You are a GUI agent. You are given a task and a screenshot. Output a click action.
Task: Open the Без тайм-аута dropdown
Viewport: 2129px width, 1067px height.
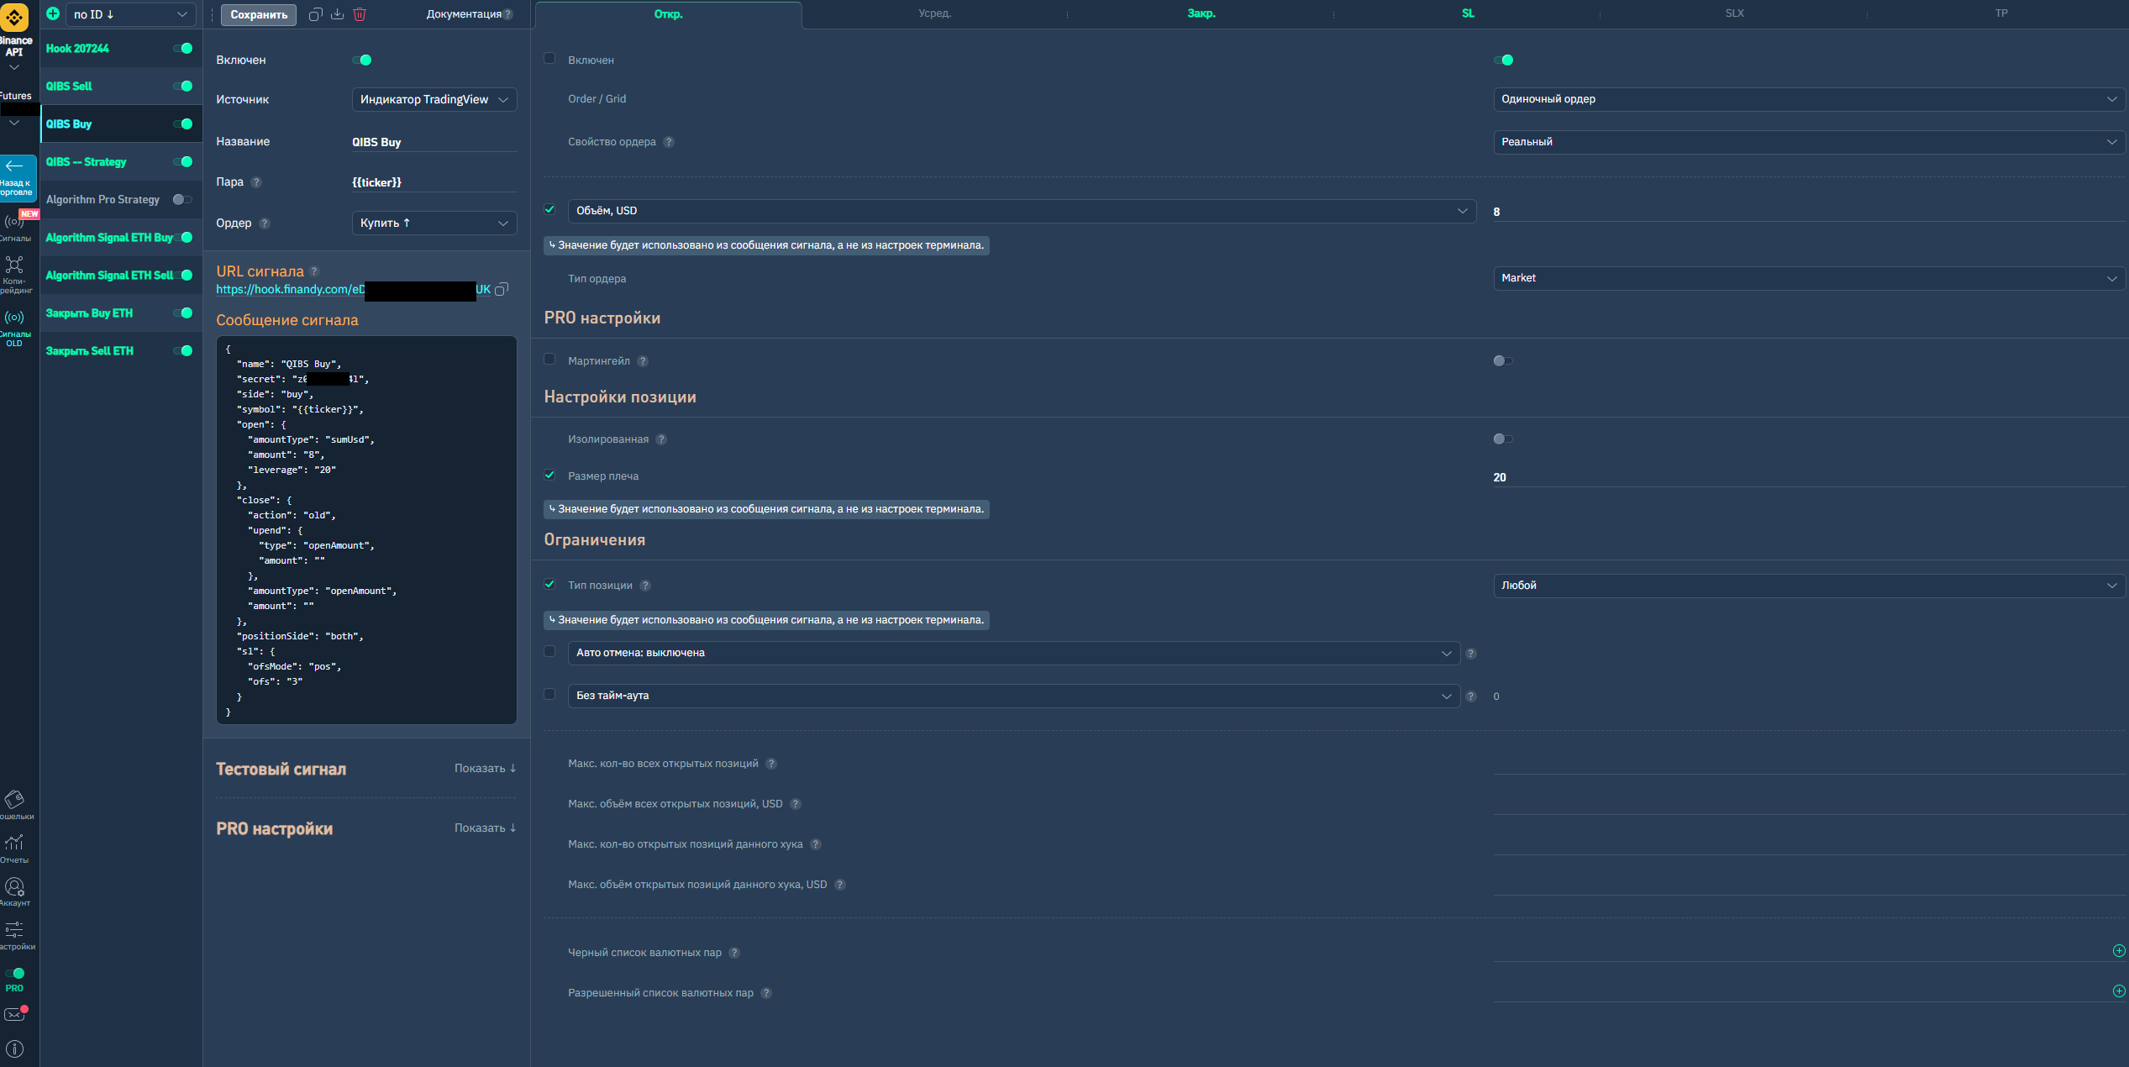(x=1013, y=696)
